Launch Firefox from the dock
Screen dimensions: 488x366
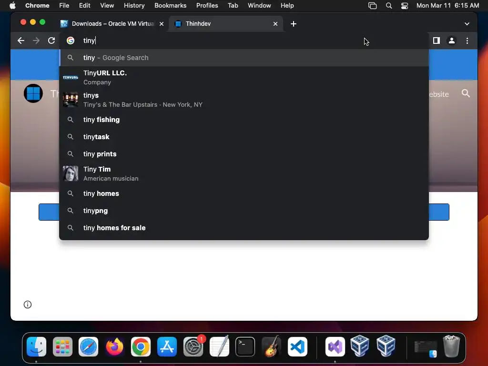(x=114, y=346)
